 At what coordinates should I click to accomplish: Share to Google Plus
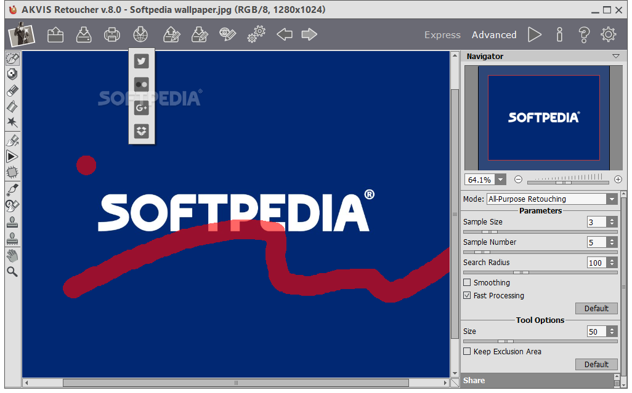point(142,108)
